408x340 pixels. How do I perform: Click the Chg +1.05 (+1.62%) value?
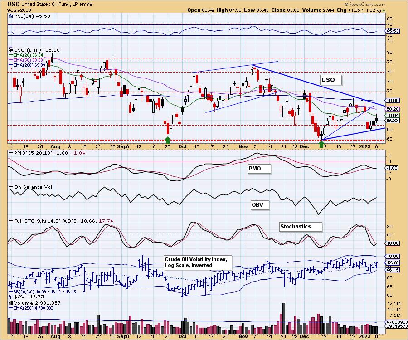pos(359,10)
